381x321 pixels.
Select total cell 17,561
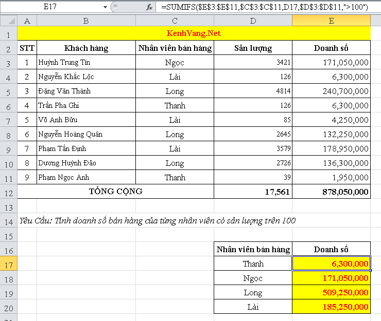(x=253, y=192)
